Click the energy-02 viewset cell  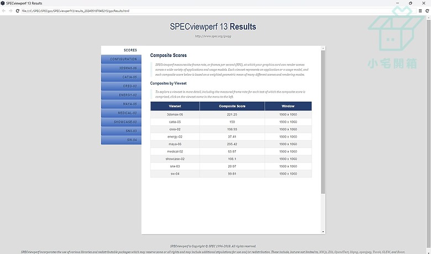(x=175, y=137)
